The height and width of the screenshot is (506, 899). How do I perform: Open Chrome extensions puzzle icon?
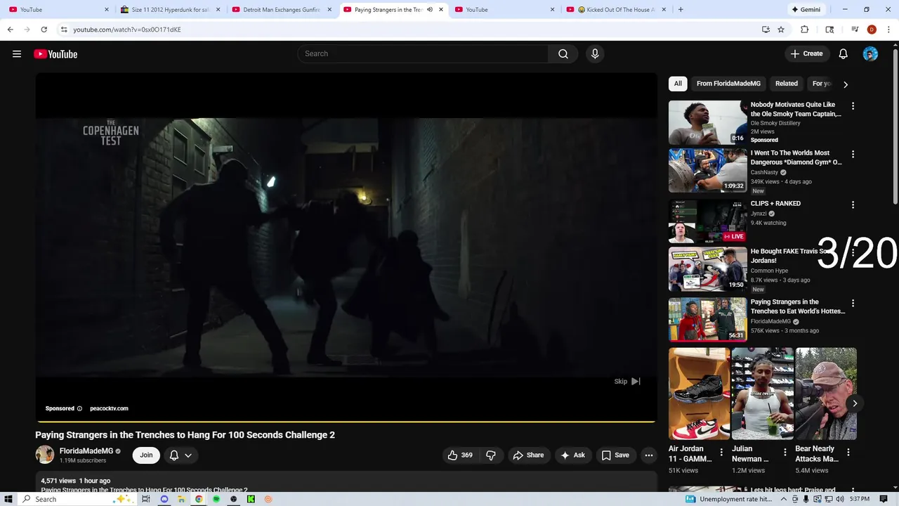coord(805,30)
